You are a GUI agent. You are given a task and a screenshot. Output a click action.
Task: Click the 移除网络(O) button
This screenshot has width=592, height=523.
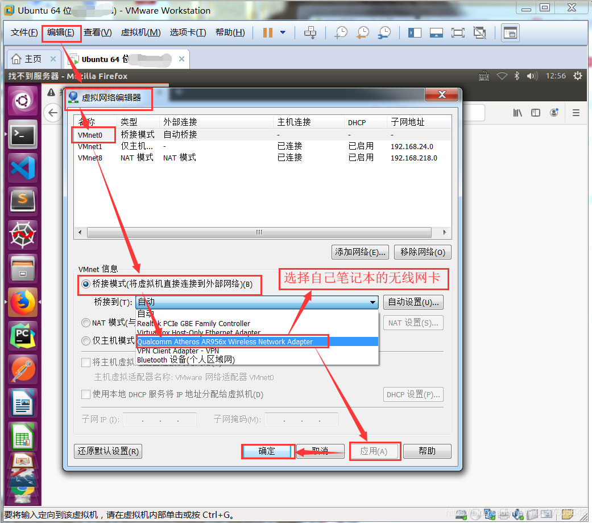[x=423, y=252]
